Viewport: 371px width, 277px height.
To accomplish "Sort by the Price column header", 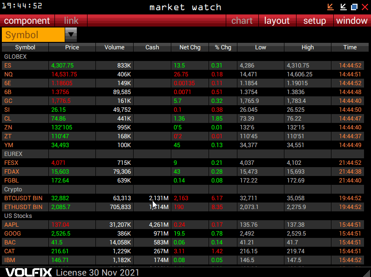I will (x=72, y=47).
